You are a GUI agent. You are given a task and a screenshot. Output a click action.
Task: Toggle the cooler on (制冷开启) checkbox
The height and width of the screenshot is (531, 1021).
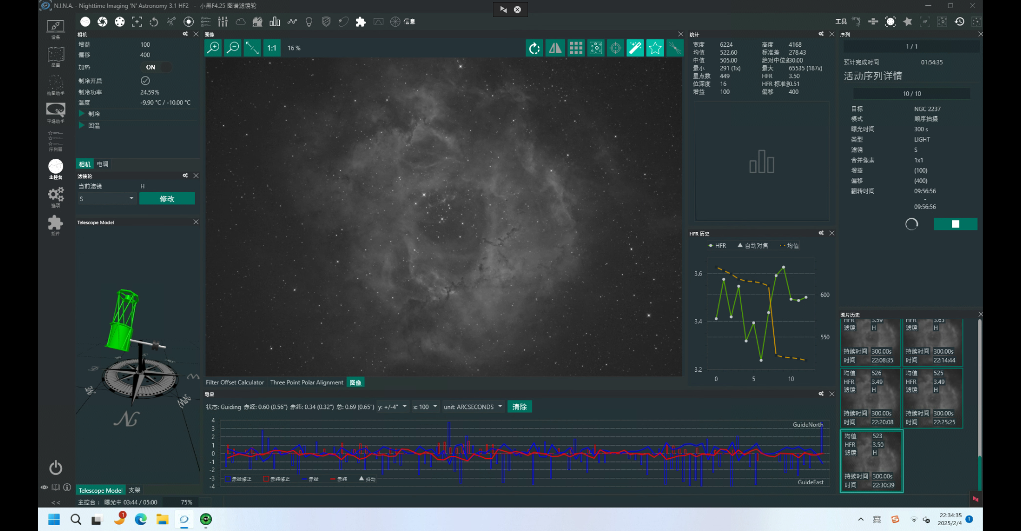click(x=145, y=81)
